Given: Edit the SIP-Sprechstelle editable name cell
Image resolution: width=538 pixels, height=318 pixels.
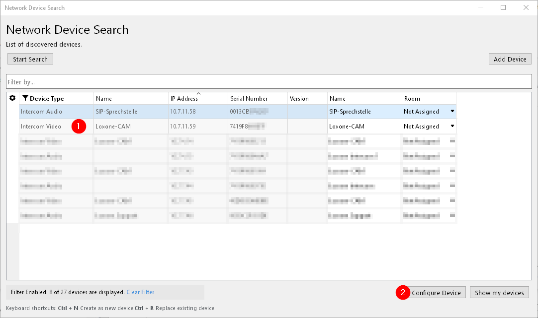Looking at the screenshot, I should (350, 112).
